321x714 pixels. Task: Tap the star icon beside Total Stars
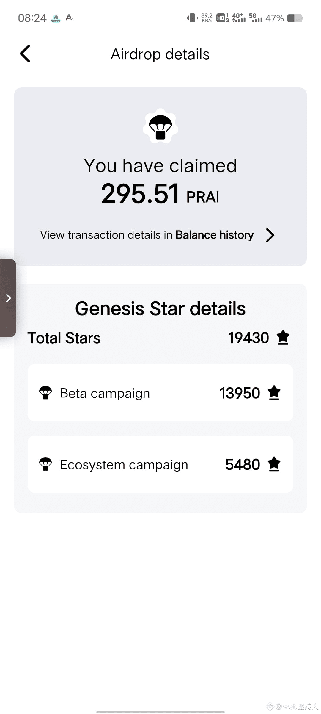(x=283, y=338)
